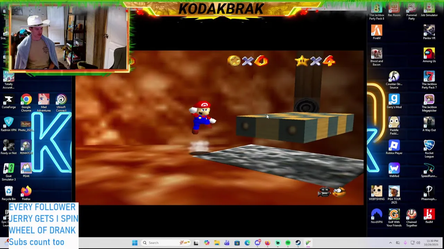Click the webcam overlay thumbnail
Image resolution: width=444 pixels, height=249 pixels.
(69, 37)
